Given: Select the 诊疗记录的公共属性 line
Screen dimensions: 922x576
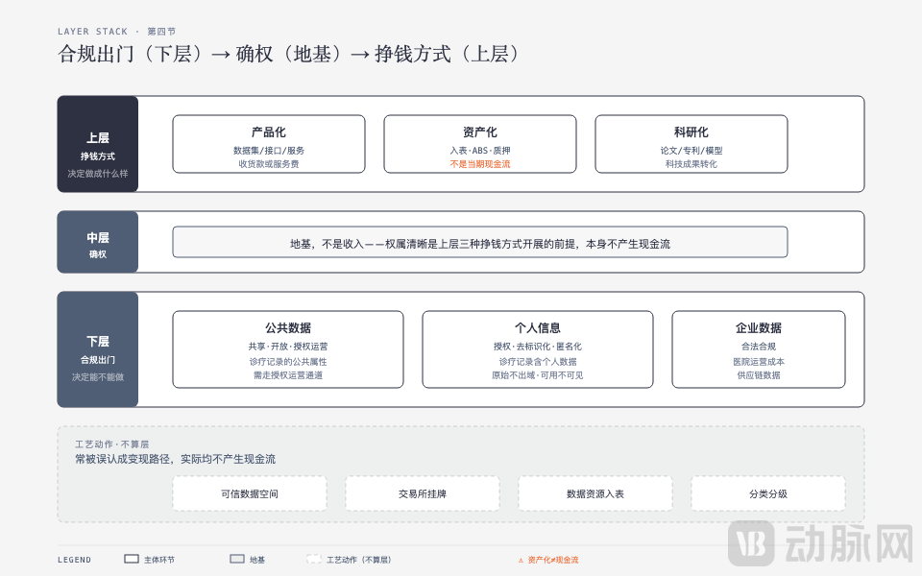Looking at the screenshot, I should pos(287,362).
